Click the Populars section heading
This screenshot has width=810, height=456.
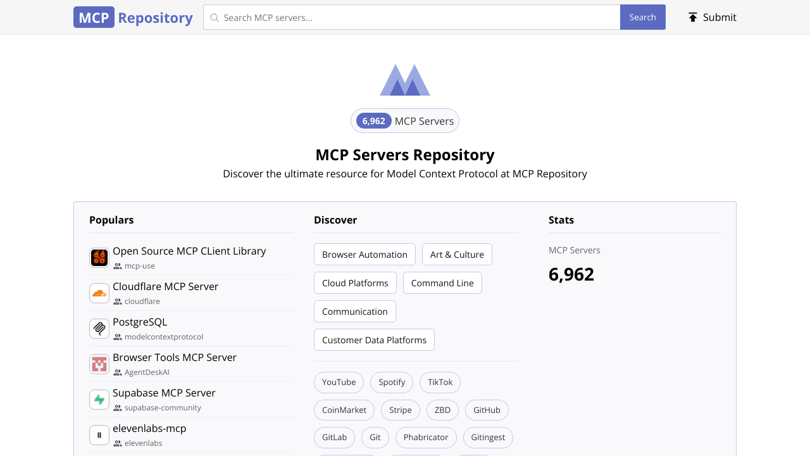tap(111, 220)
